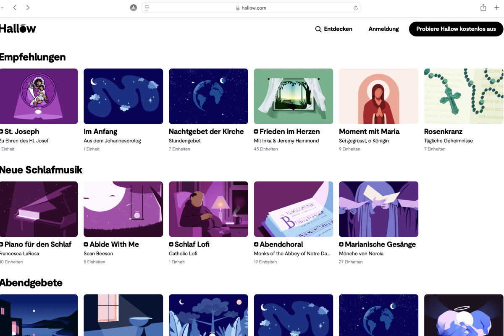This screenshot has width=504, height=336.
Task: Open the Marianische Gesänge title
Action: pos(381,244)
